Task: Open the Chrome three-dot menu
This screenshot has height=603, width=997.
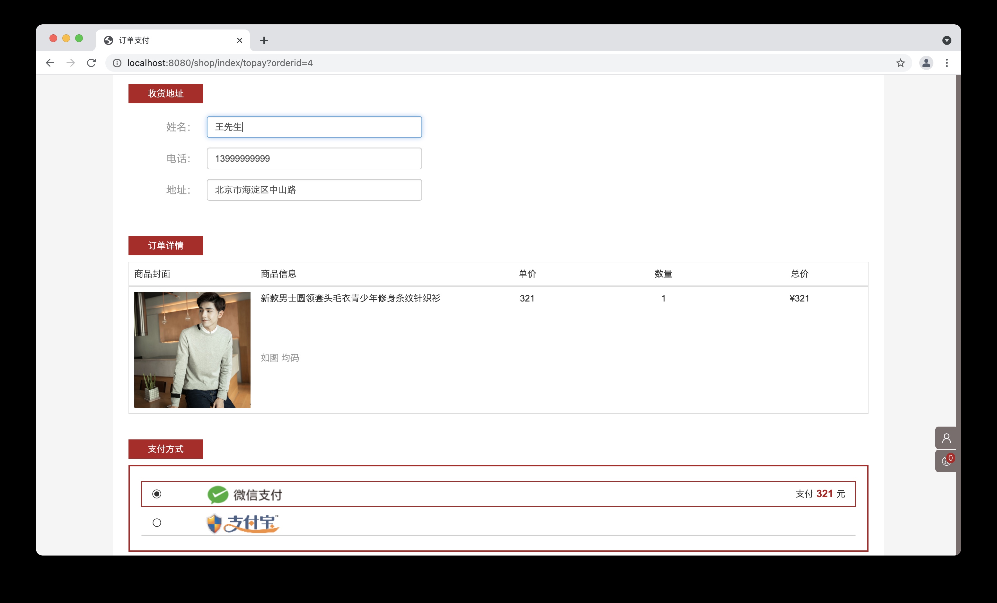Action: [x=947, y=63]
